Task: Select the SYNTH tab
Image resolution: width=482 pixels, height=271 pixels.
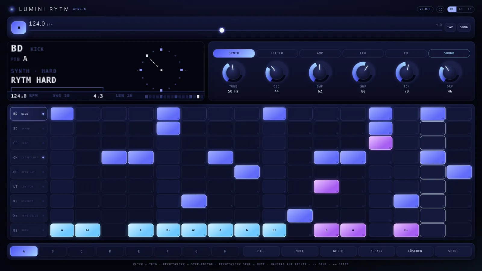Action: click(234, 53)
